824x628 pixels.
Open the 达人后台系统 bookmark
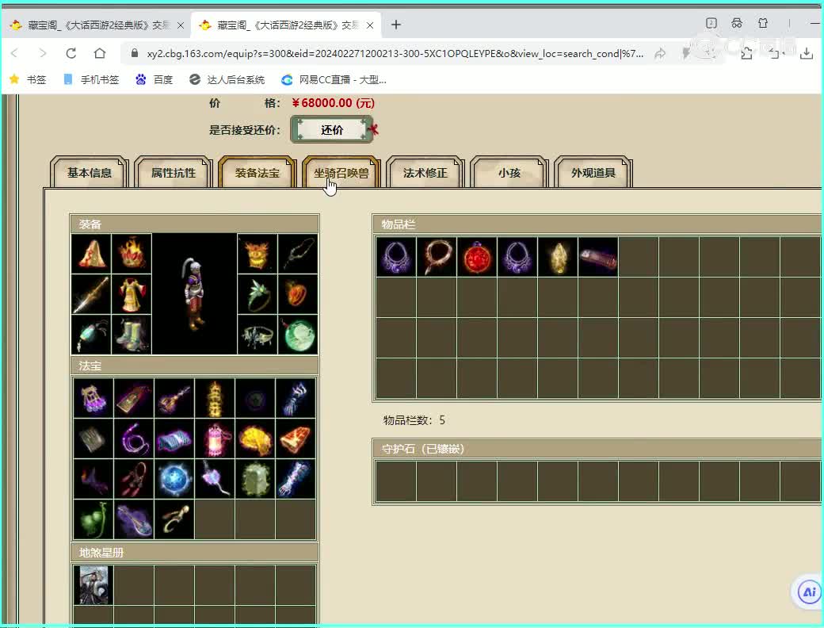tap(227, 79)
